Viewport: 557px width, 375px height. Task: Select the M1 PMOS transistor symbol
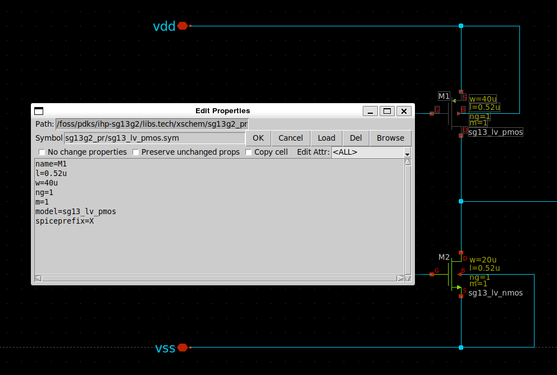pyautogui.click(x=454, y=113)
